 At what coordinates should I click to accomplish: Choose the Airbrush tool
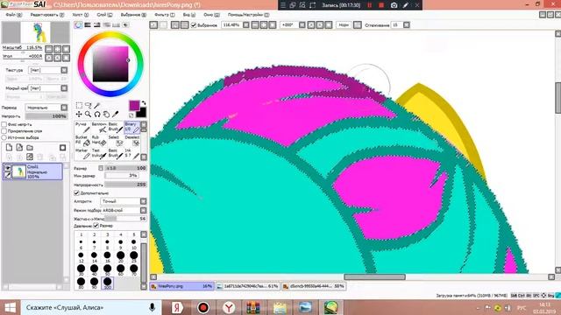[99, 127]
